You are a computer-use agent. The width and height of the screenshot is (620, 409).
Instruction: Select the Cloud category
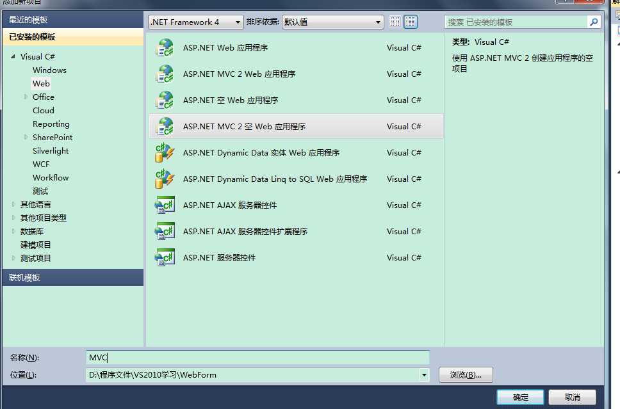pos(44,110)
